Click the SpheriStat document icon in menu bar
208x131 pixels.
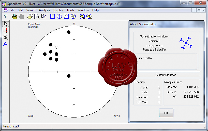click(x=6, y=10)
